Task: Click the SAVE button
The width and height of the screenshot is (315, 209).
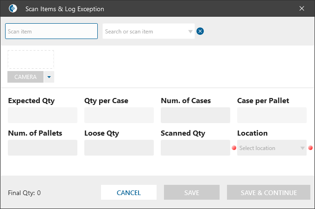Action: point(192,193)
